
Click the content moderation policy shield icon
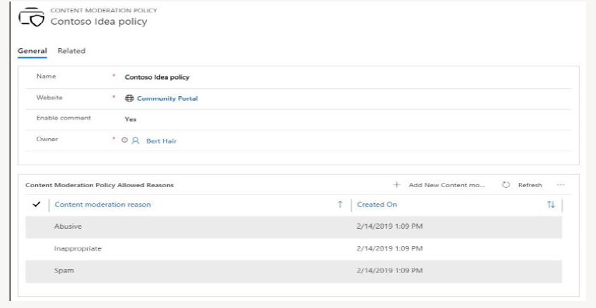[32, 17]
